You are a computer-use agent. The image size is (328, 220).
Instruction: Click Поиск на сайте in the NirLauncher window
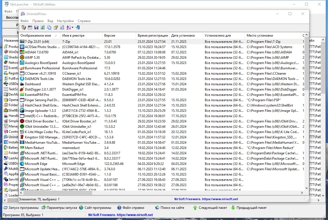pyautogui.click(x=170, y=208)
